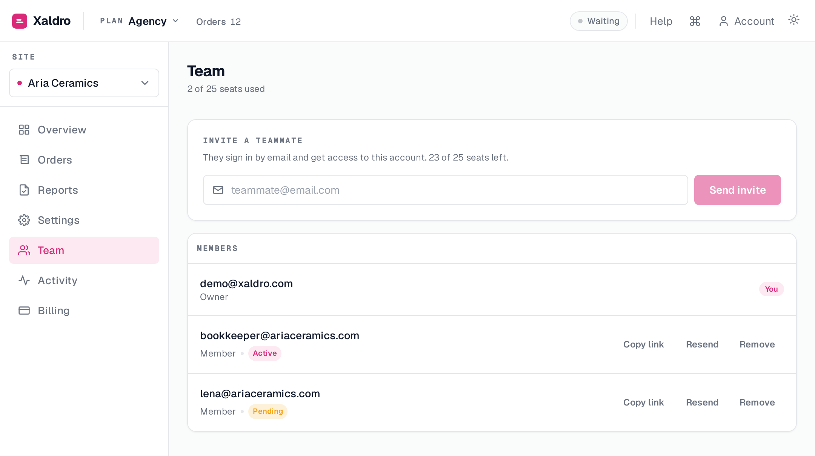Remove bookkeeper@ariaceramics.com from team
The width and height of the screenshot is (815, 456).
pos(757,344)
